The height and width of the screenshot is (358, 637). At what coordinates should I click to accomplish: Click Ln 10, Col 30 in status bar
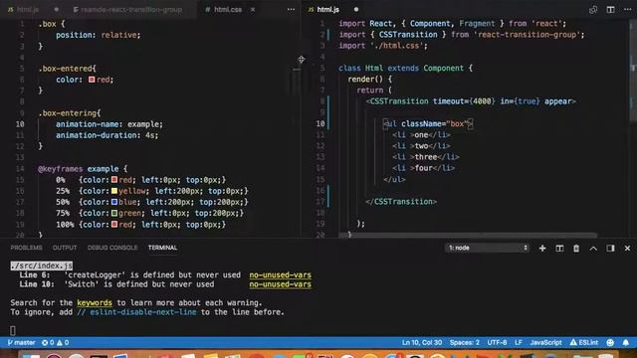[422, 342]
